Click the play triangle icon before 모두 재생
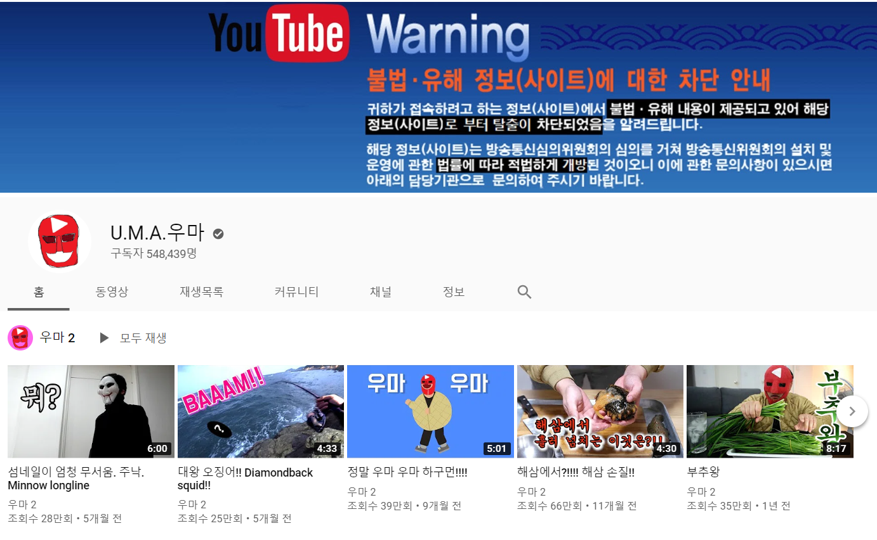The image size is (877, 540). [x=104, y=338]
